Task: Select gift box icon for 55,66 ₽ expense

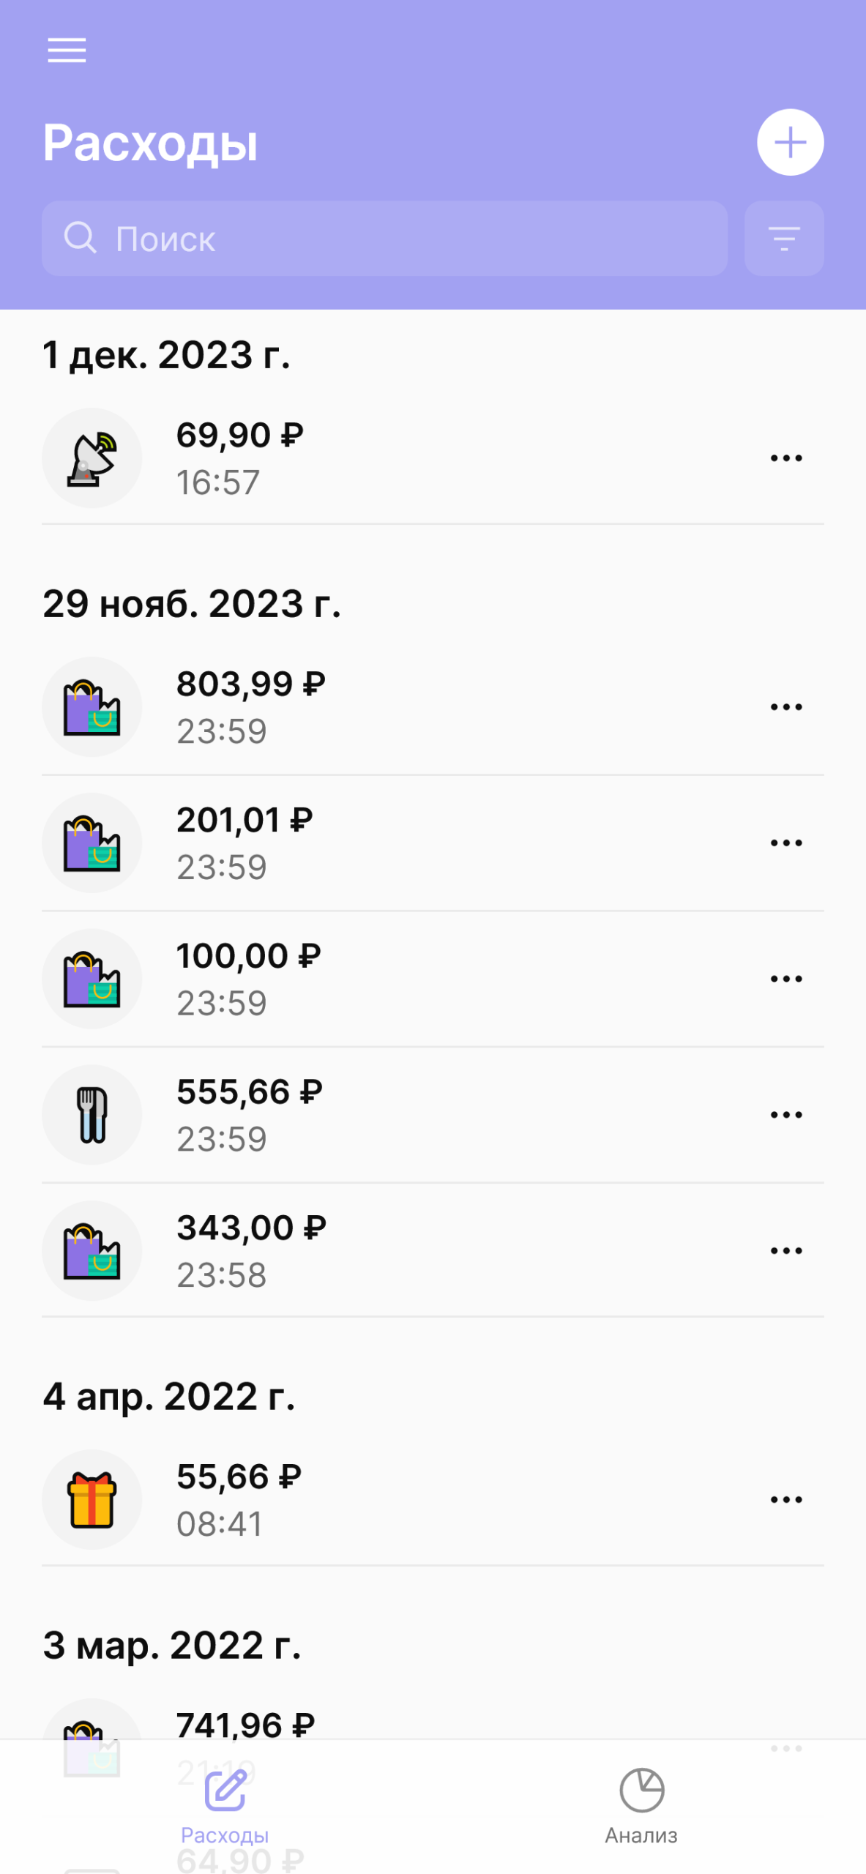Action: [92, 1500]
